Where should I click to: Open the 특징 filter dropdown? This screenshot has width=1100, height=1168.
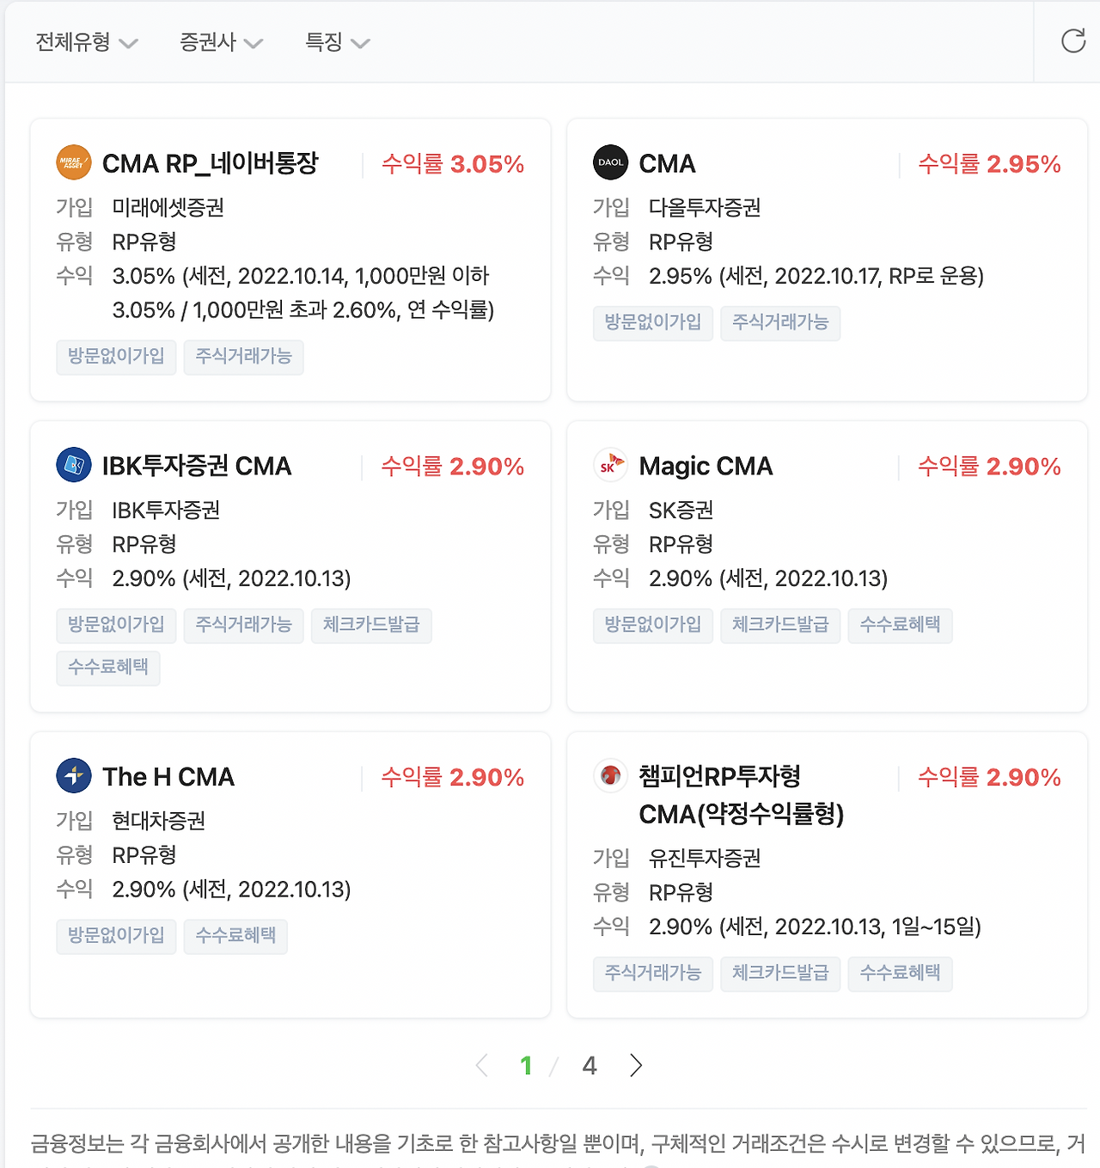coord(338,42)
